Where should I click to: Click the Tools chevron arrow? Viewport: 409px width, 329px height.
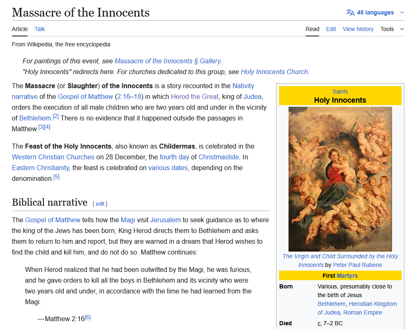click(402, 29)
